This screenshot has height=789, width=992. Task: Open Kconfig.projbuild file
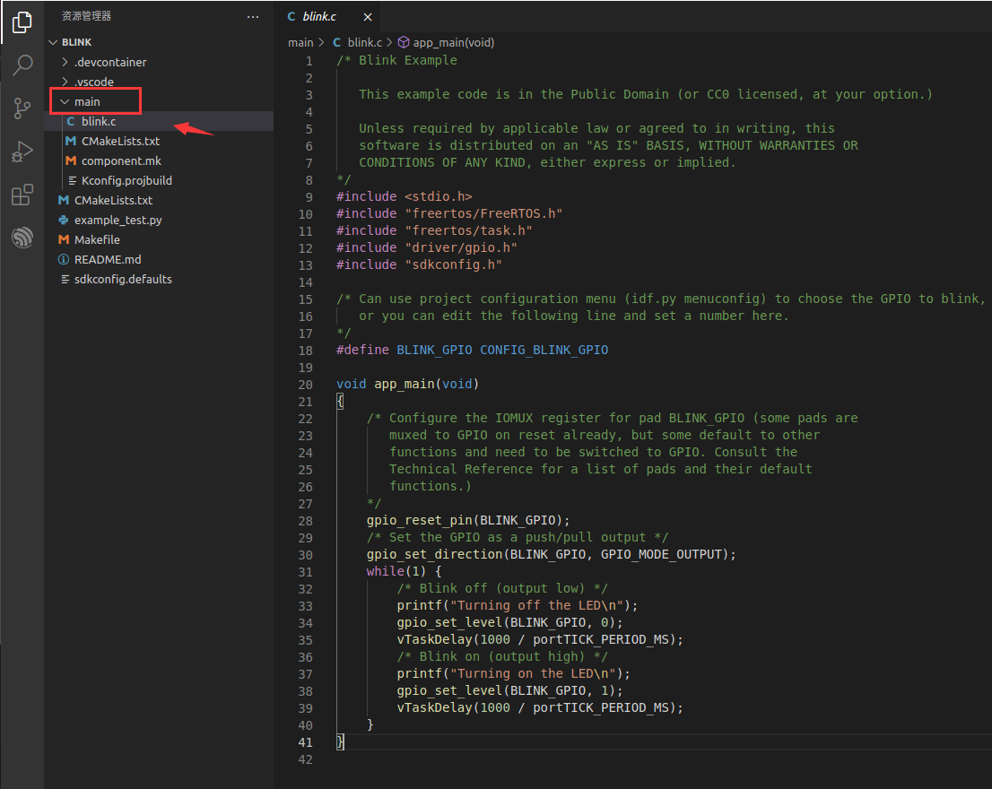click(126, 180)
